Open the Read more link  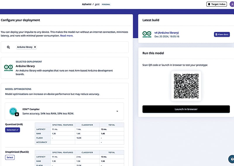66,36
